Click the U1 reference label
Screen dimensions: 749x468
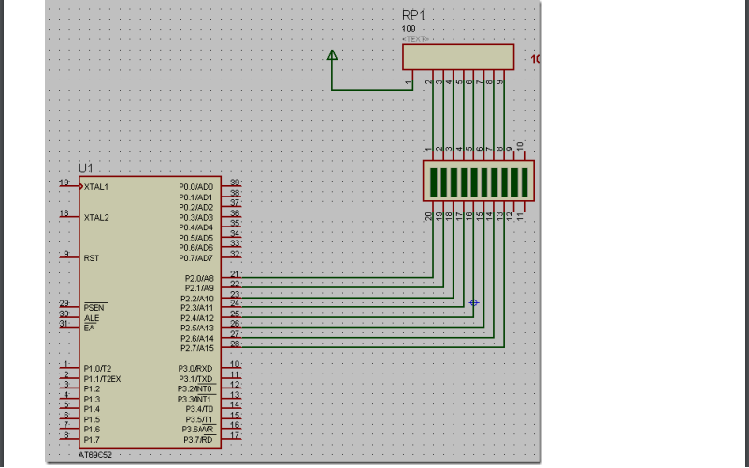86,168
